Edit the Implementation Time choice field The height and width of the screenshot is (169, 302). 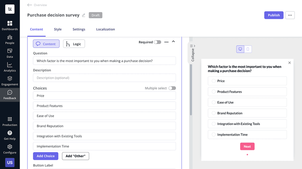point(105,146)
